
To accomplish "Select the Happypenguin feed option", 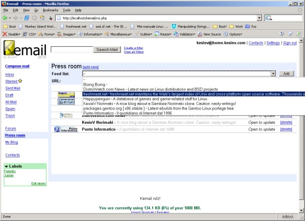I will coord(194,99).
